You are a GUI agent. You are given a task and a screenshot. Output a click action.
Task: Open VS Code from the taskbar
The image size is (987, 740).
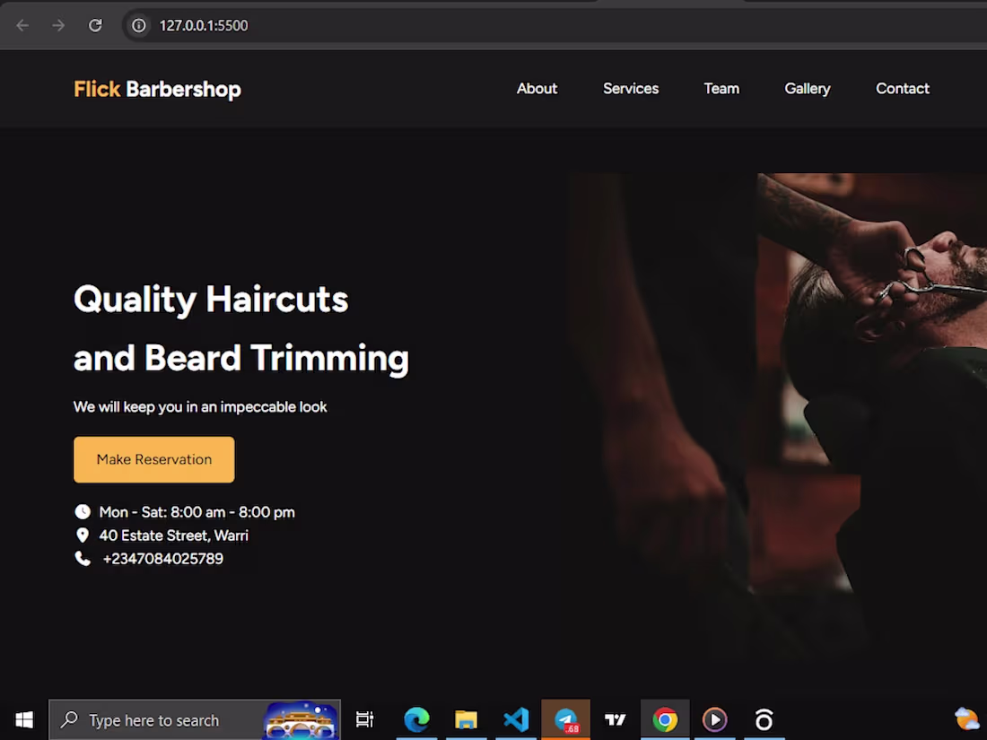(516, 719)
